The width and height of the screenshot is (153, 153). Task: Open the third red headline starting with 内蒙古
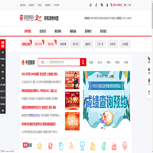coord(39,107)
